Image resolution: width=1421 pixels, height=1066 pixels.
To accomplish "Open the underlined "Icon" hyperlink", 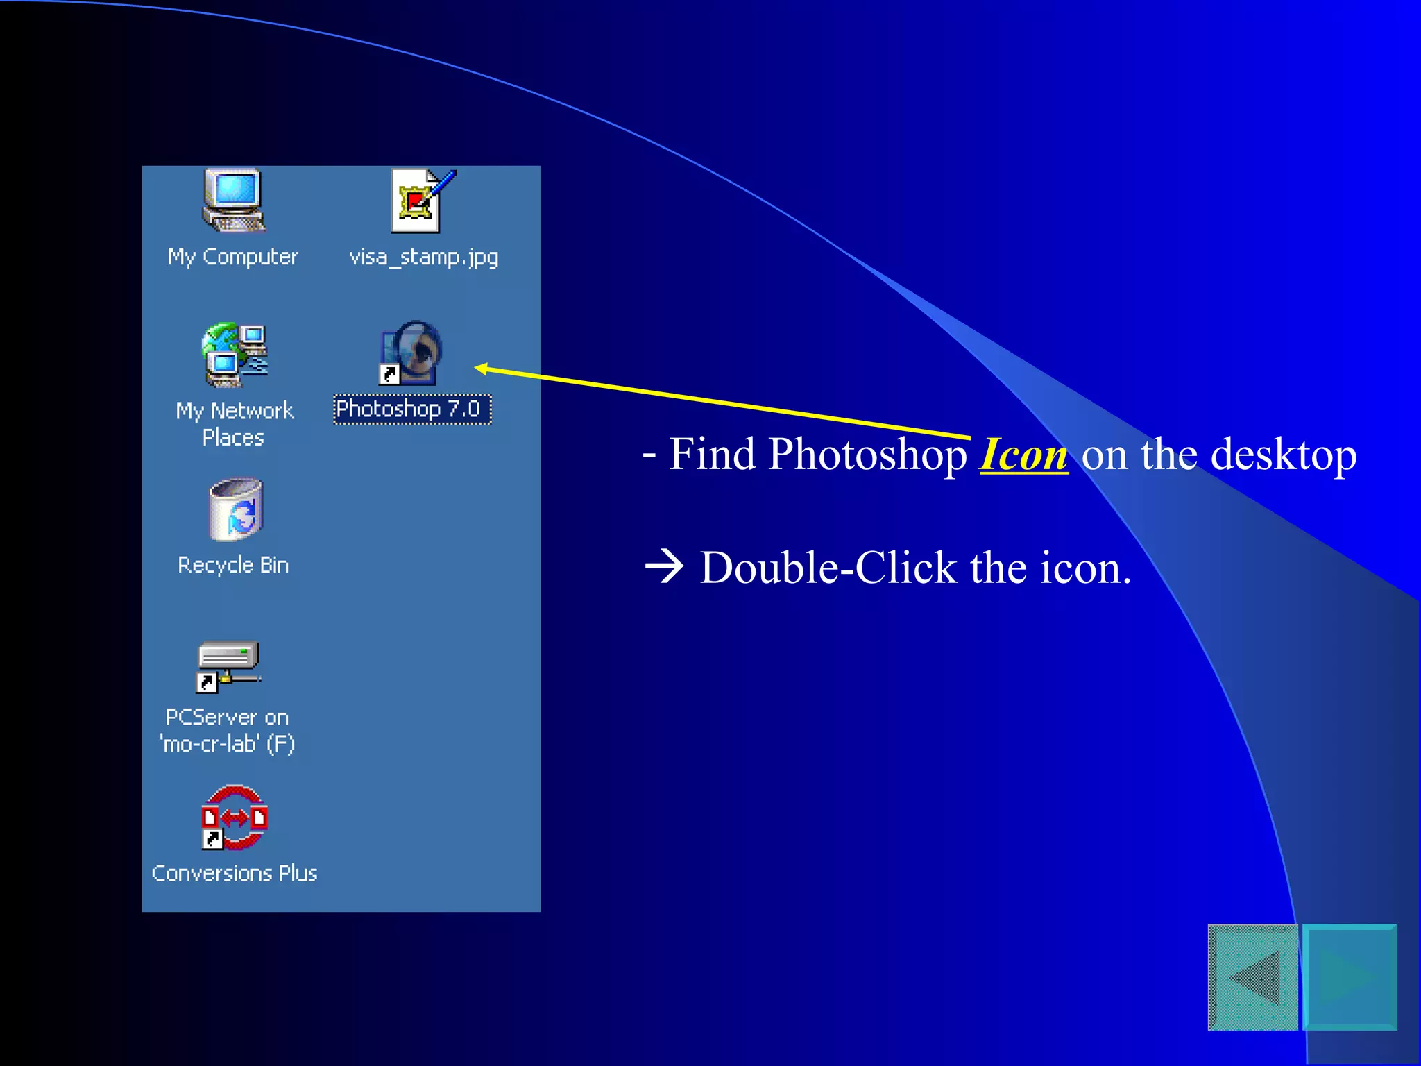I will point(1023,455).
